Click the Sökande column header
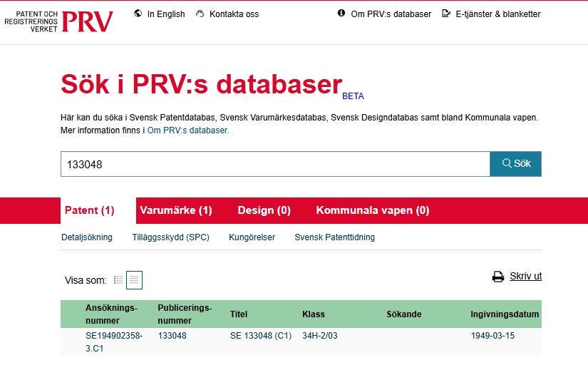The width and height of the screenshot is (588, 375). tap(404, 314)
